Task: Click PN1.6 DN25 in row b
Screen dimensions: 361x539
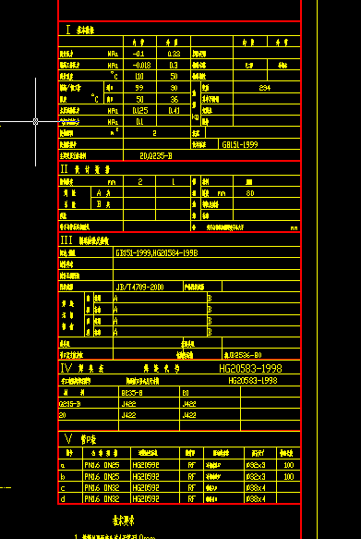Action: click(x=102, y=477)
